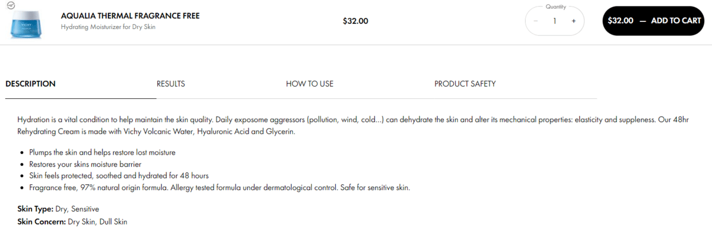Click the Quantity label above the stepper

555,7
